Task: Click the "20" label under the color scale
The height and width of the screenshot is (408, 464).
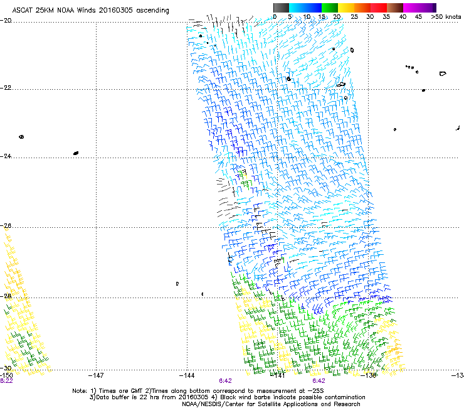Action: [x=337, y=17]
